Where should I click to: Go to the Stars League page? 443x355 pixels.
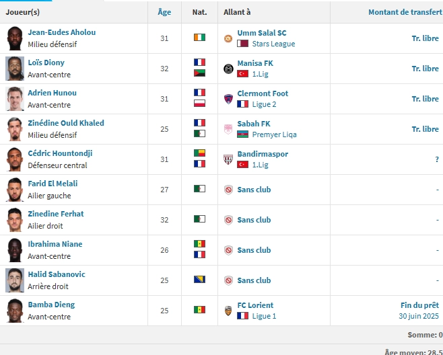[273, 44]
